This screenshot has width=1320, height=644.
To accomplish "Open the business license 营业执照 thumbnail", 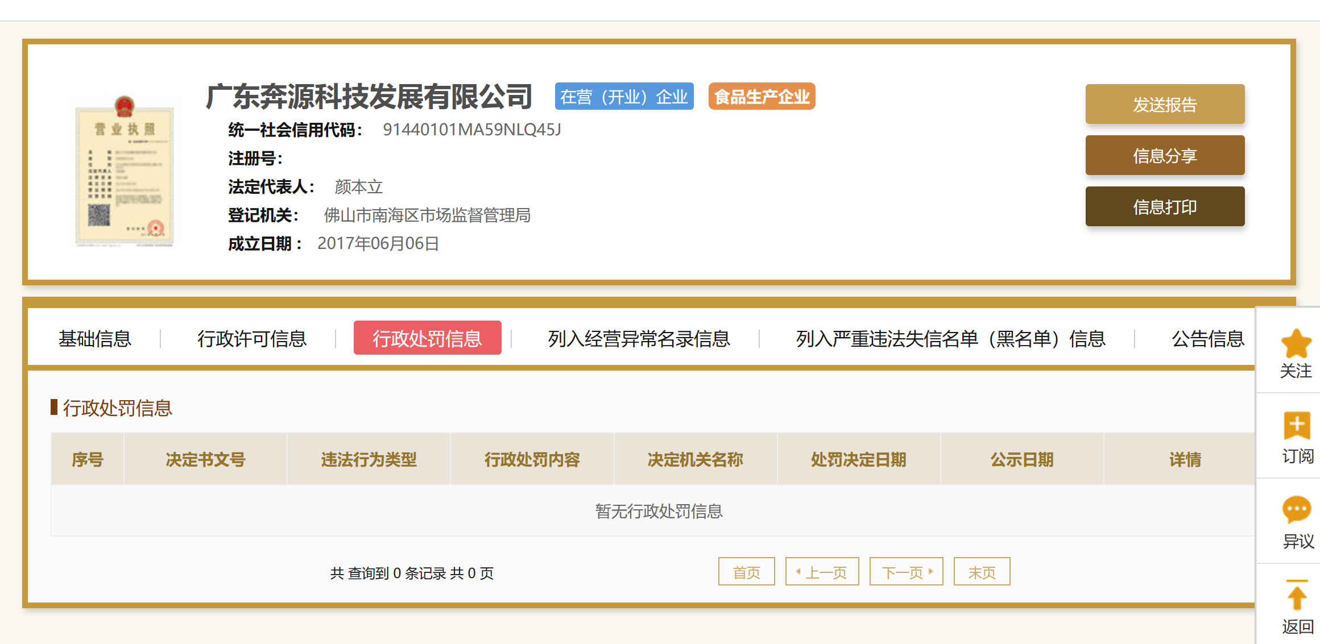I will (x=124, y=171).
